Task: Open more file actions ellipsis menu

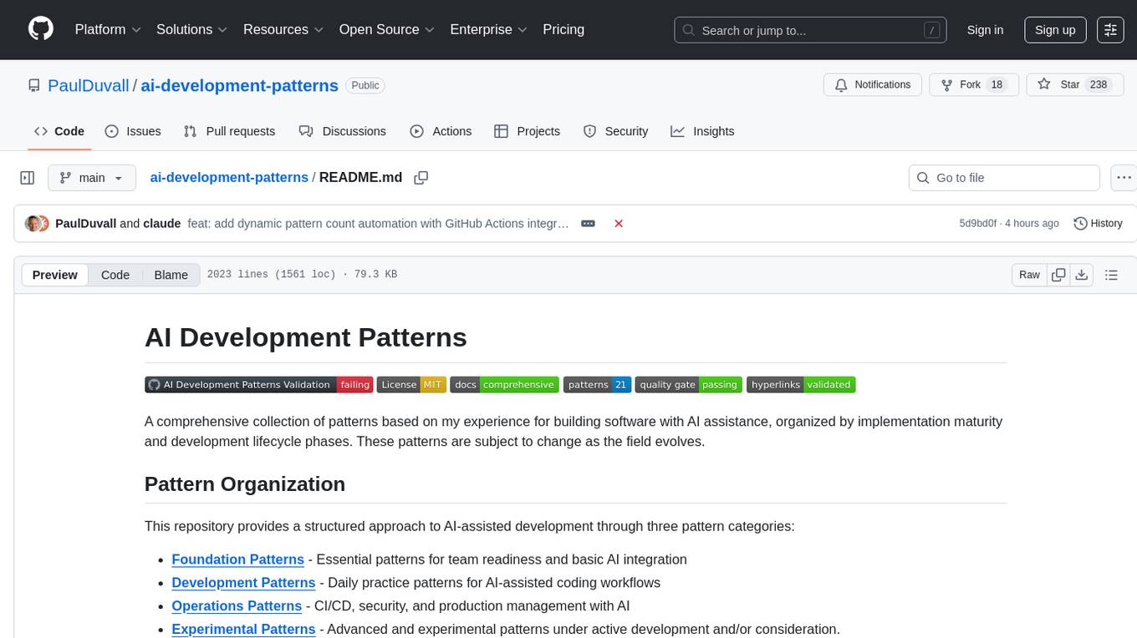Action: (1124, 178)
